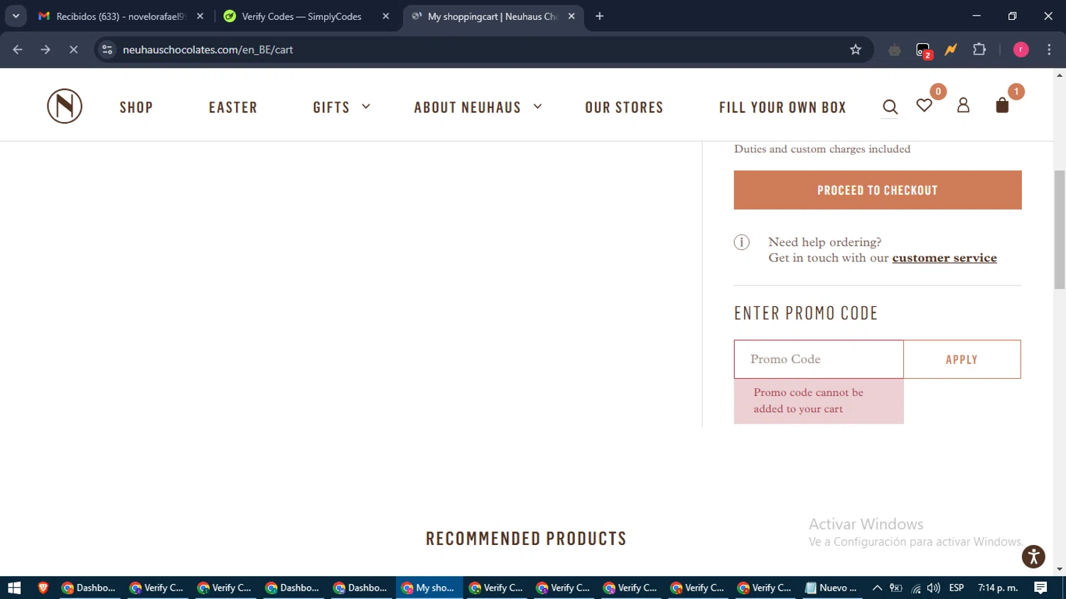Click the Recommended Products heading
The image size is (1066, 599).
pos(526,539)
